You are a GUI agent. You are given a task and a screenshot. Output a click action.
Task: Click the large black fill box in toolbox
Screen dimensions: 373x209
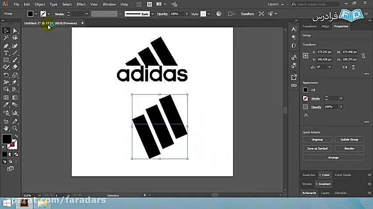(7, 139)
